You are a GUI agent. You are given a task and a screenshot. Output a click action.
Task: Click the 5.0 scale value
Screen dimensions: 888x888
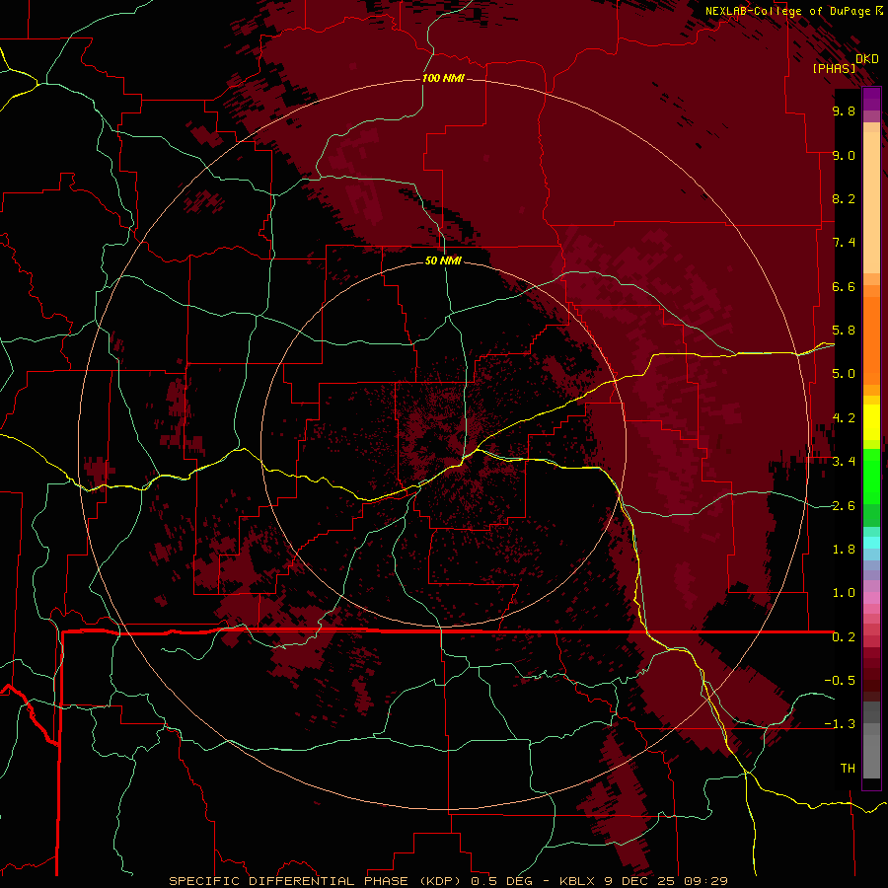click(844, 374)
